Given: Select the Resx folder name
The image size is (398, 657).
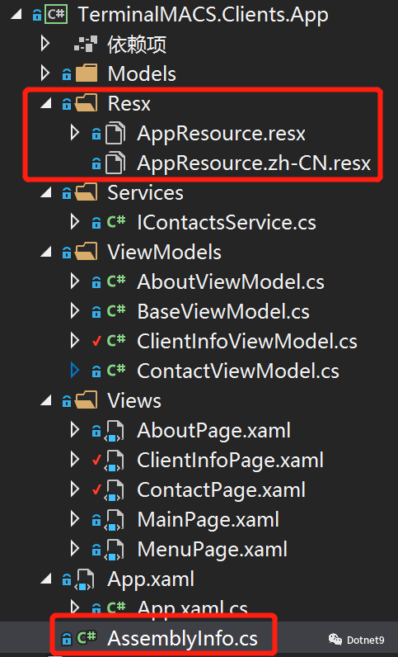Looking at the screenshot, I should tap(129, 103).
